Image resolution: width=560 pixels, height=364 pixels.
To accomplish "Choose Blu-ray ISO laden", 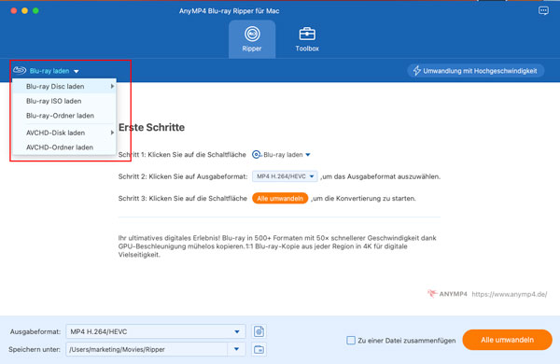I will (64, 101).
